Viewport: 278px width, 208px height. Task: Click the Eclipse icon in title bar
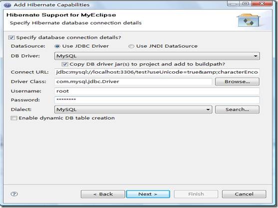pyautogui.click(x=7, y=5)
